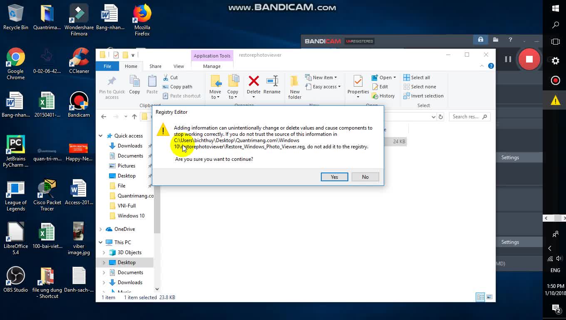Viewport: 566px width, 320px height.
Task: Decline the registry change with No
Action: (365, 177)
